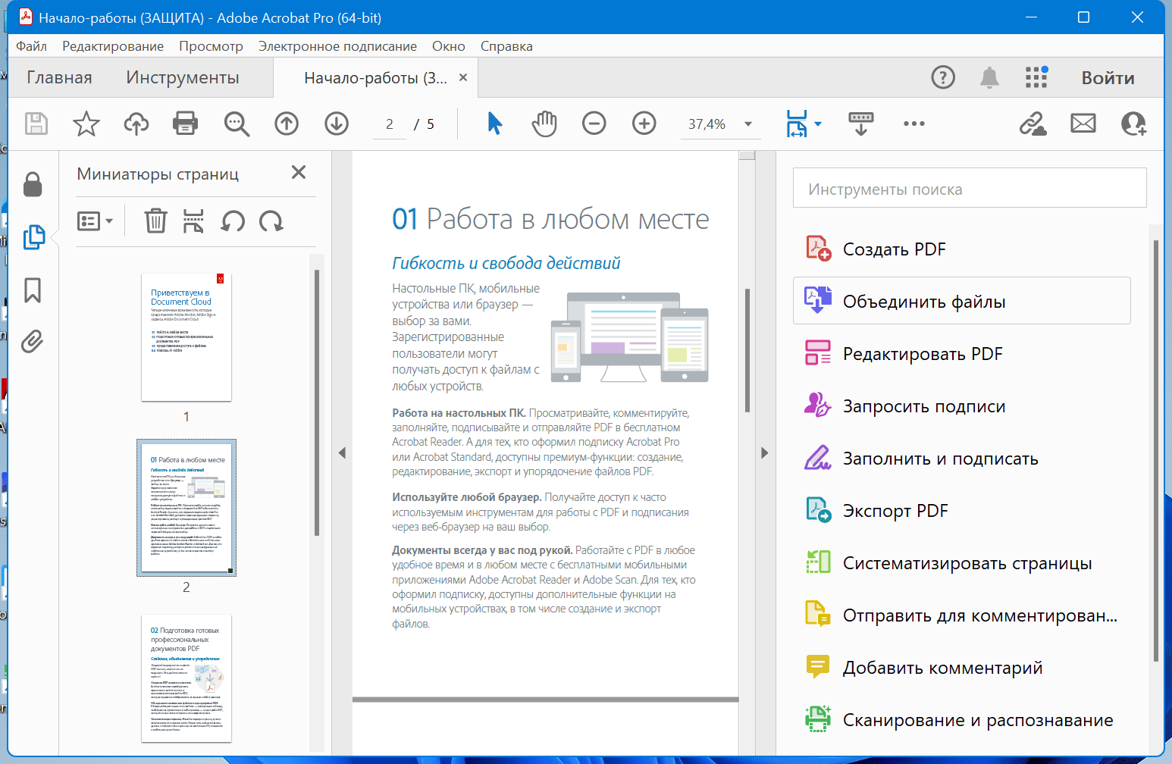The width and height of the screenshot is (1172, 764).
Task: Open the Просмотр menu
Action: pos(211,46)
